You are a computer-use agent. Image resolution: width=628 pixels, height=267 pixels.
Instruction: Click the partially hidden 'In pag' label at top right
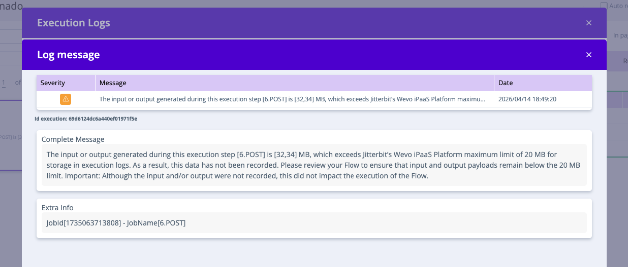click(620, 35)
